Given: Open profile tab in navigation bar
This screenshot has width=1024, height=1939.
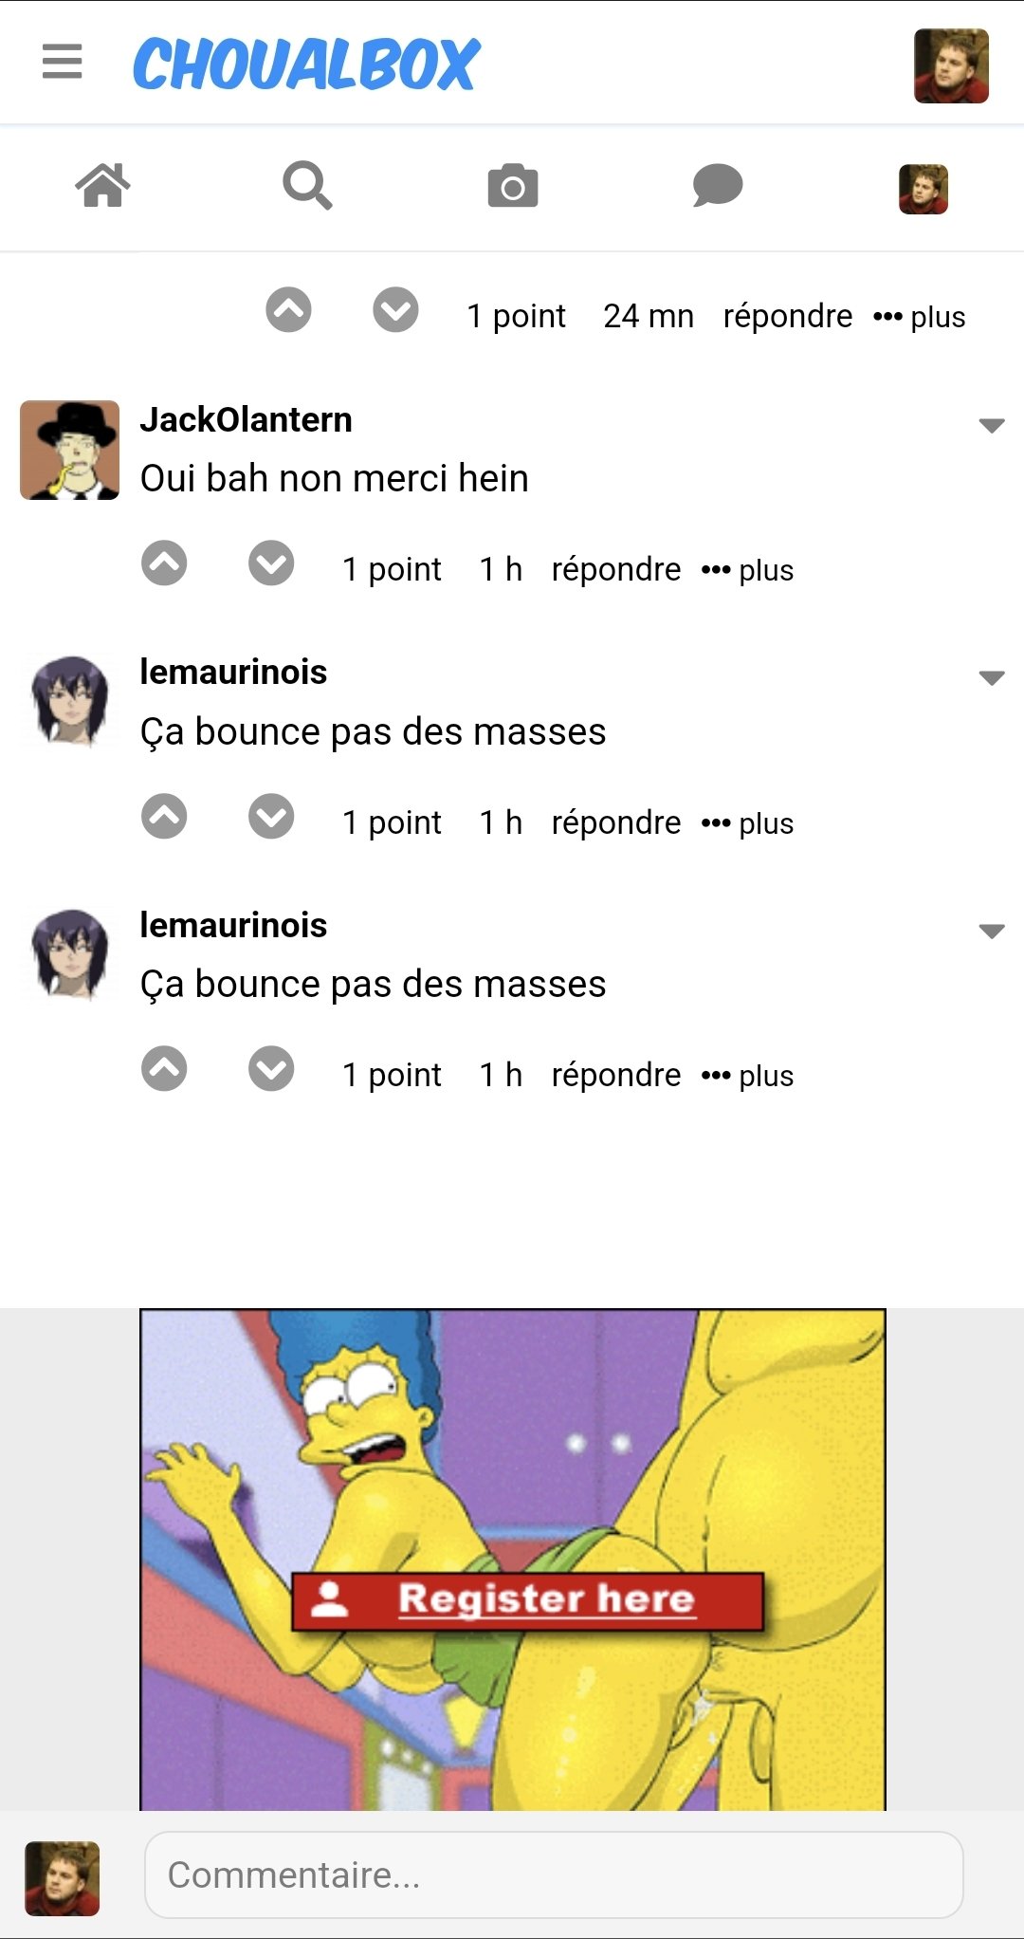Looking at the screenshot, I should click(923, 189).
